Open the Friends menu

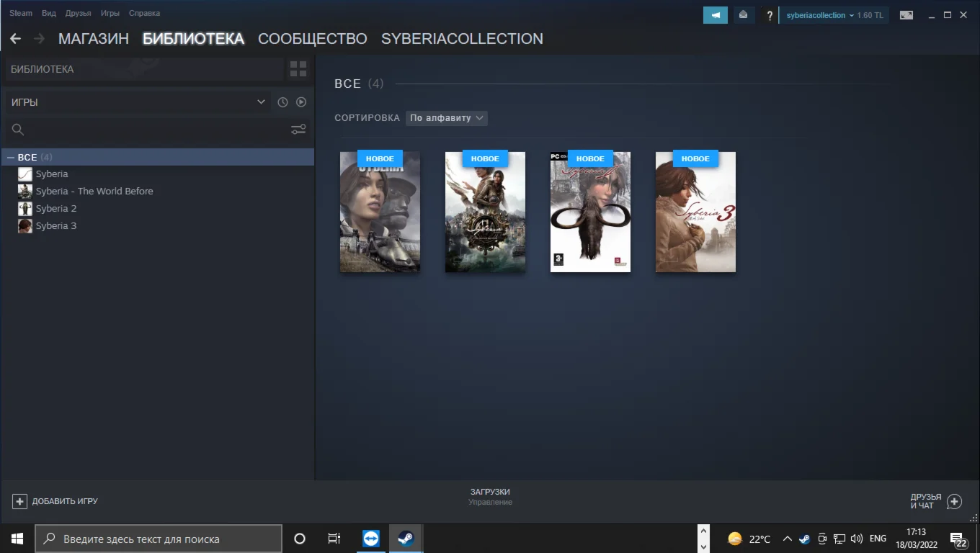[78, 13]
